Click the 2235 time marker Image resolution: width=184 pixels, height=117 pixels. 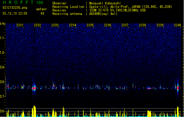(90, 25)
